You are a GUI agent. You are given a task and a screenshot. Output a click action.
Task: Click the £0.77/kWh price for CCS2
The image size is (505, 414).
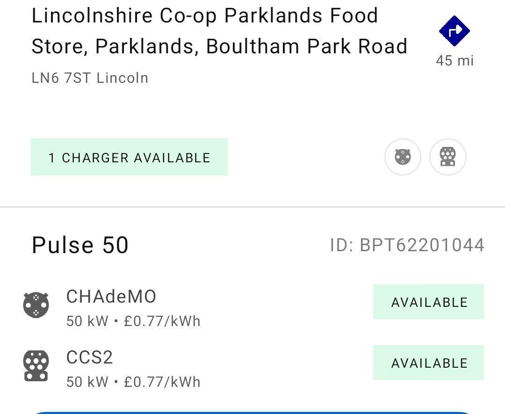(x=162, y=382)
